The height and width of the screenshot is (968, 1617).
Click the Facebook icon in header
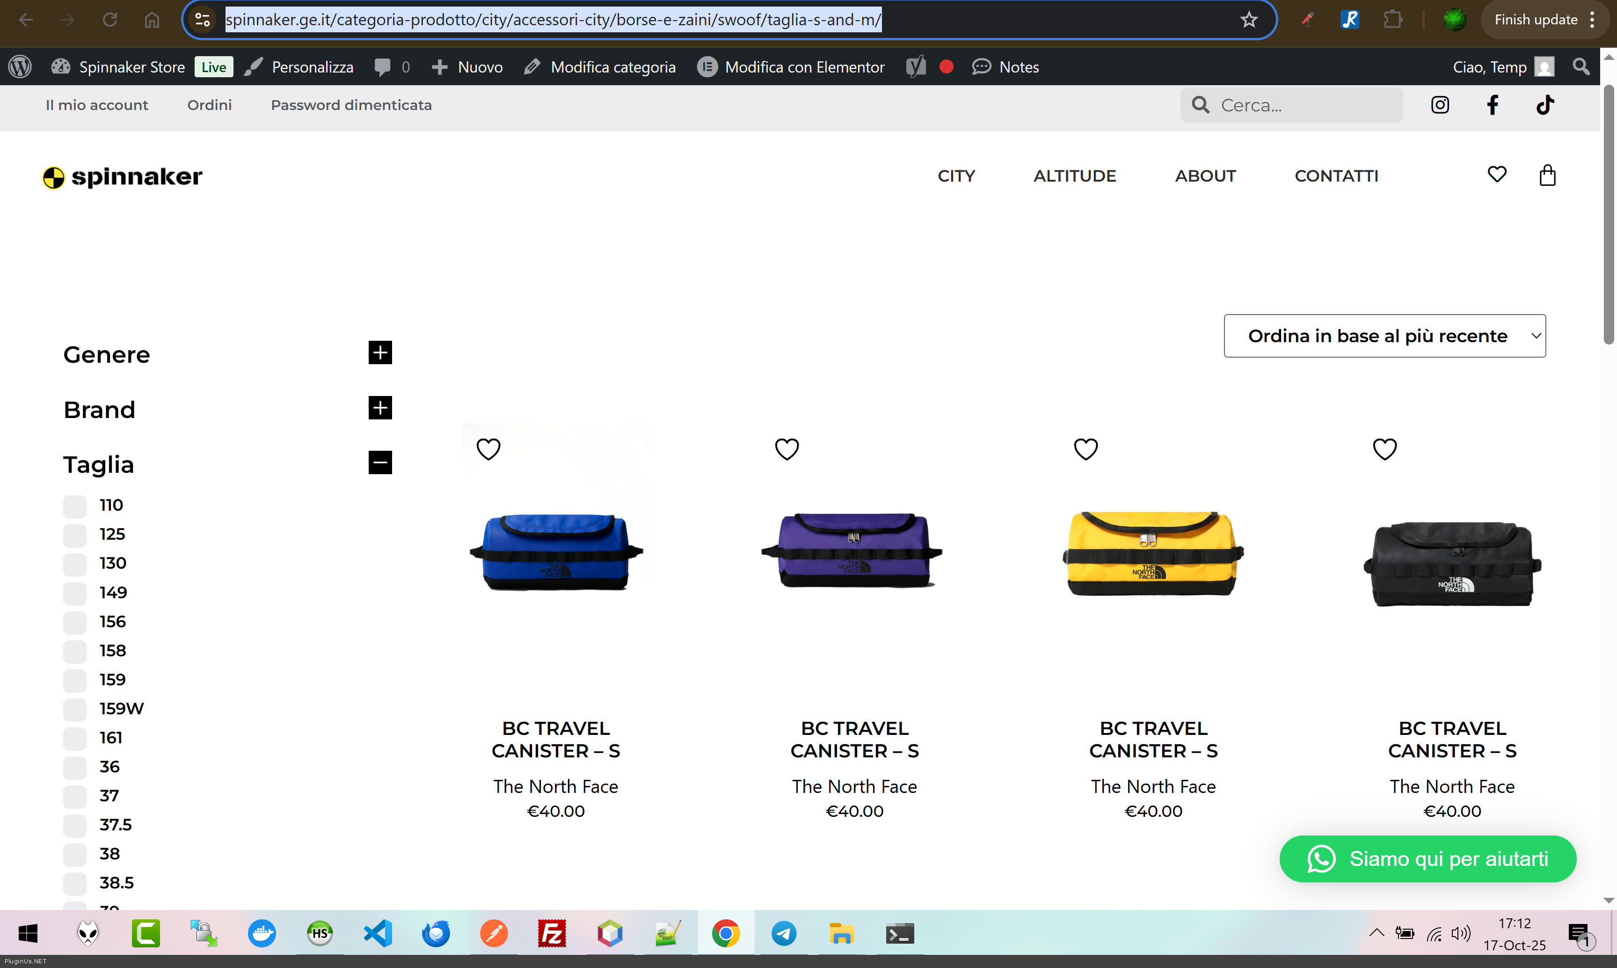[x=1492, y=105]
